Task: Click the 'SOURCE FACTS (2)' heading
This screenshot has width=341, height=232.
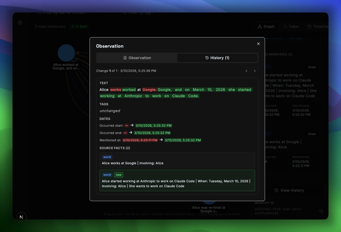Action: (x=115, y=148)
